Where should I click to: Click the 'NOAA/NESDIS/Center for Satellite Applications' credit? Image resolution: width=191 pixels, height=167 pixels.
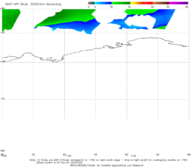click(x=107, y=165)
